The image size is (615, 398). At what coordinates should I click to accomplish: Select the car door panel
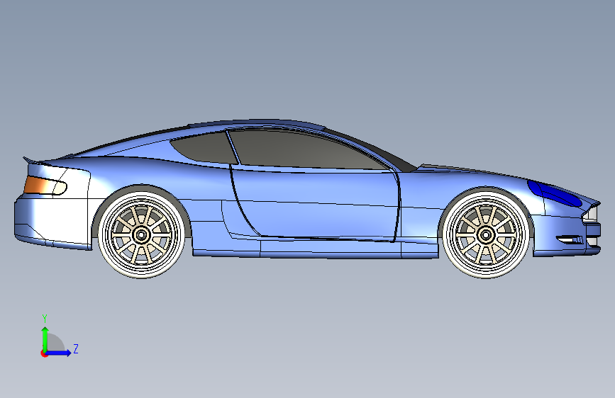click(x=316, y=204)
